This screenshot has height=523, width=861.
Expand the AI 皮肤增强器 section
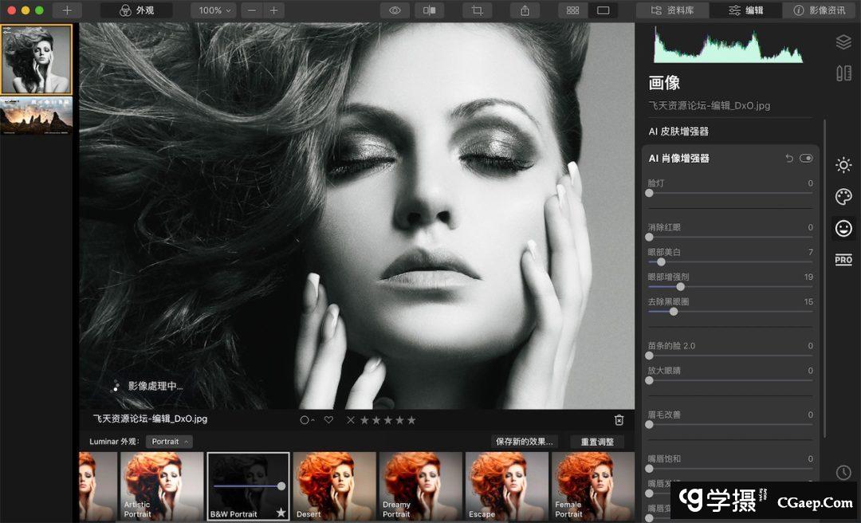[x=678, y=132]
